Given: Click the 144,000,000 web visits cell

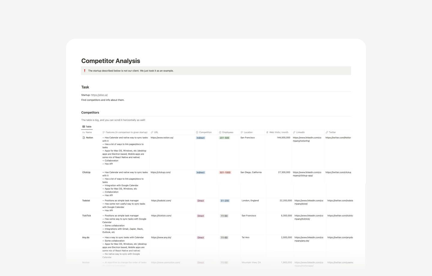Looking at the screenshot, I should point(283,138).
